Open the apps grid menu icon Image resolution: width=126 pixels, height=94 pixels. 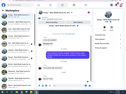(x=111, y=5)
